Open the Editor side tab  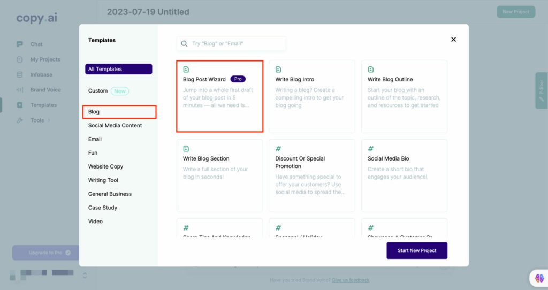click(x=542, y=90)
